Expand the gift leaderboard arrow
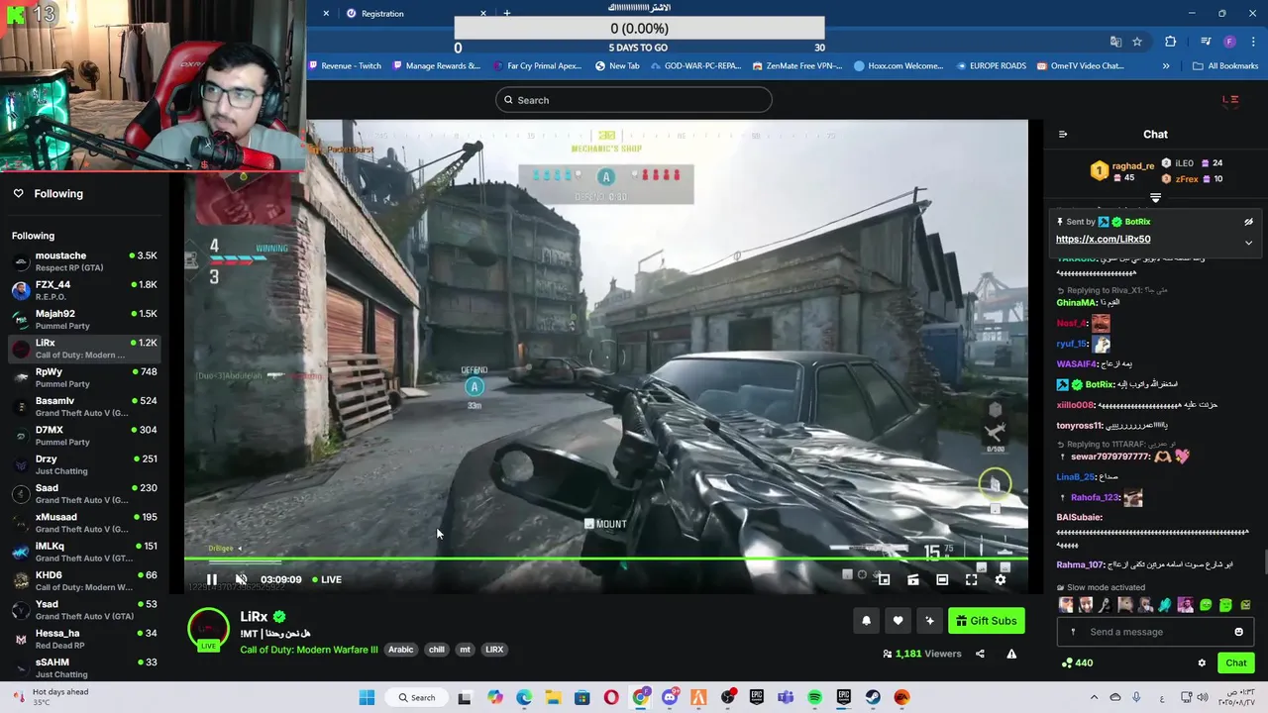This screenshot has width=1268, height=713. click(x=1155, y=197)
